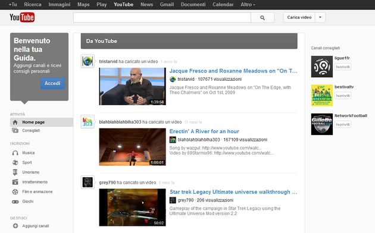The image size is (375, 233).
Task: Open the Altro menu in top bar
Action: [248, 5]
